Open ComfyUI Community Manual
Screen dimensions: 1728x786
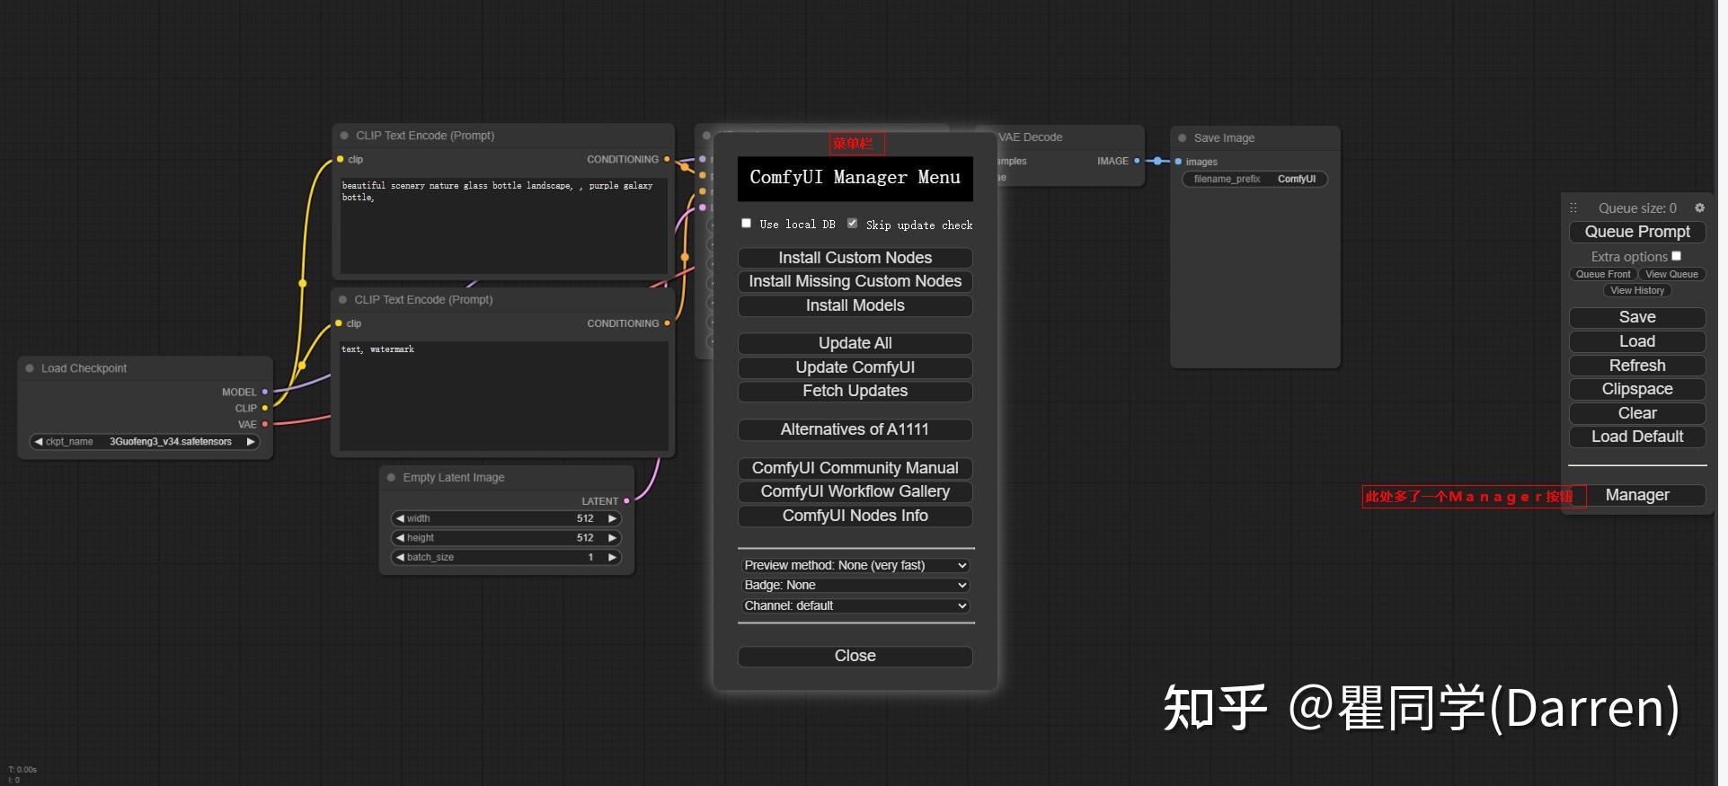pyautogui.click(x=855, y=468)
